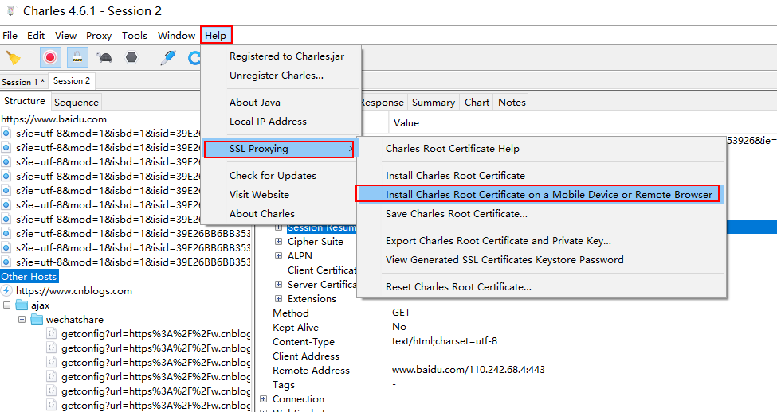The width and height of the screenshot is (777, 412).
Task: Click the Charles app icon in title bar
Action: [x=11, y=11]
